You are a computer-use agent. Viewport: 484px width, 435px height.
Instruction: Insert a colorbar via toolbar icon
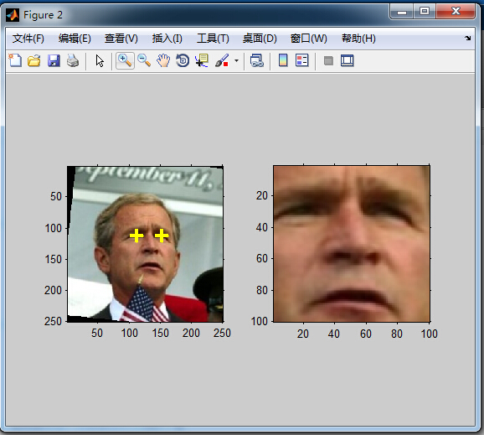(x=283, y=60)
